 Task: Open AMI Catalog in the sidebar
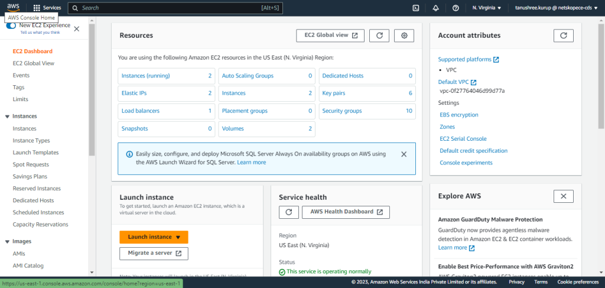28,266
